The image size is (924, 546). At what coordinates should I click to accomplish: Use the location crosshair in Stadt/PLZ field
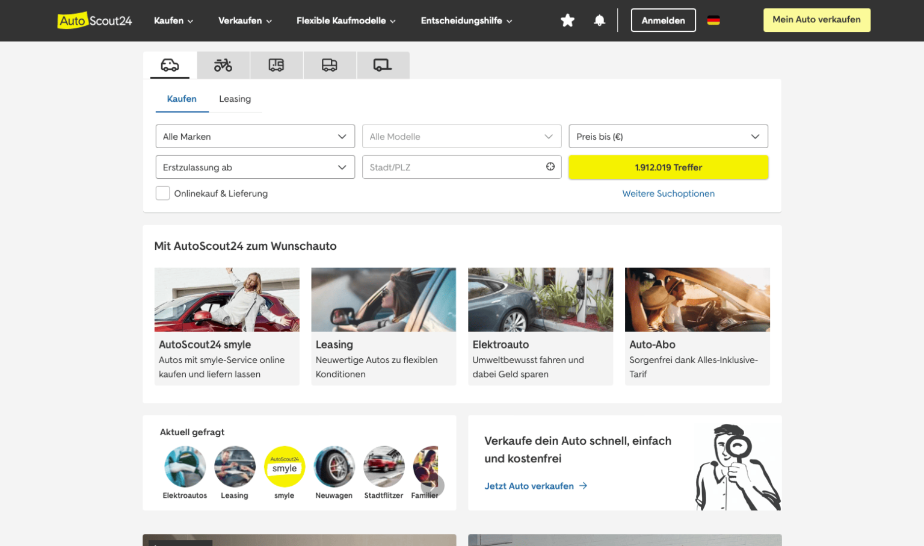tap(550, 167)
